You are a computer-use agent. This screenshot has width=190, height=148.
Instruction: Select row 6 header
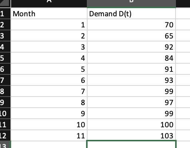click(x=5, y=69)
